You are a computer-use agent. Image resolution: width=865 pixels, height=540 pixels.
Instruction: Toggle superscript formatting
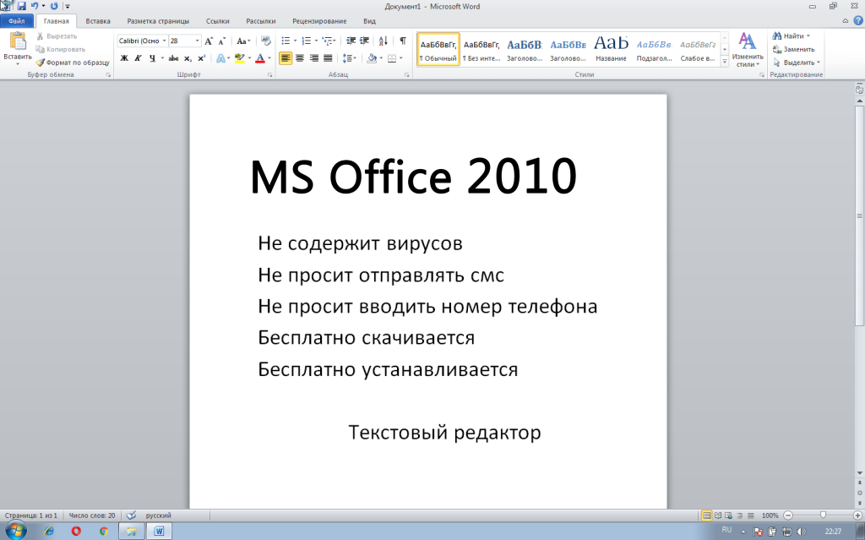[x=201, y=58]
